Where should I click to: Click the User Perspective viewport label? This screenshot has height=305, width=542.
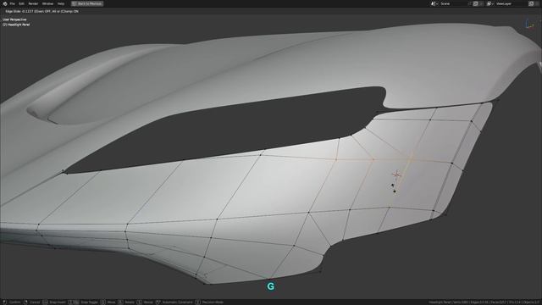tap(14, 19)
